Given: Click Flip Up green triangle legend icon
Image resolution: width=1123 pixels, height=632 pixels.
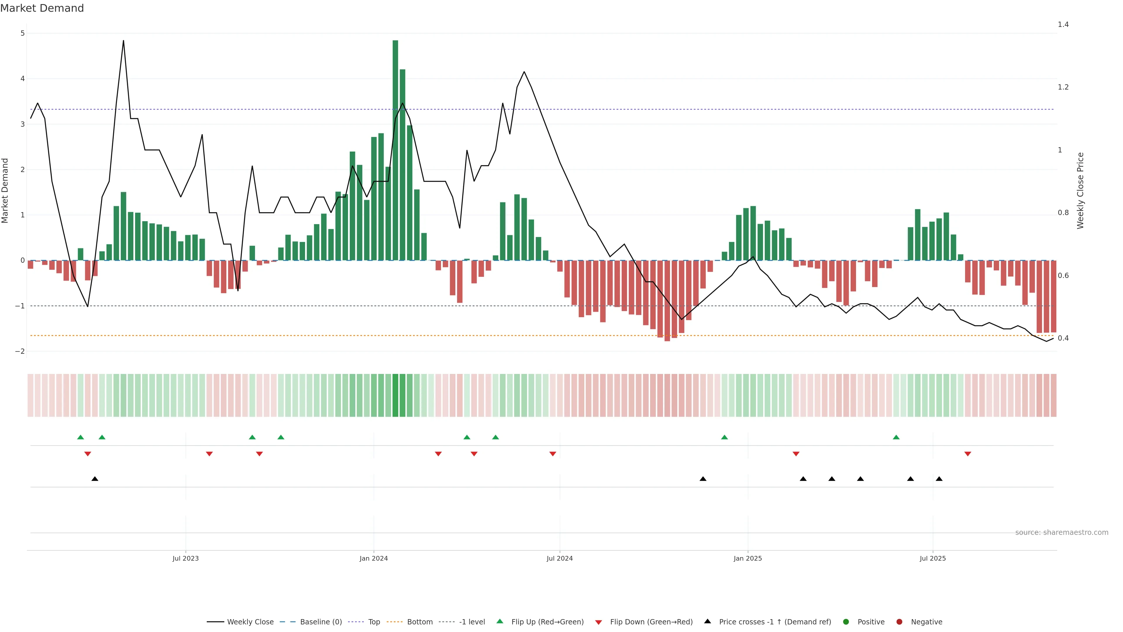Looking at the screenshot, I should pyautogui.click(x=500, y=621).
